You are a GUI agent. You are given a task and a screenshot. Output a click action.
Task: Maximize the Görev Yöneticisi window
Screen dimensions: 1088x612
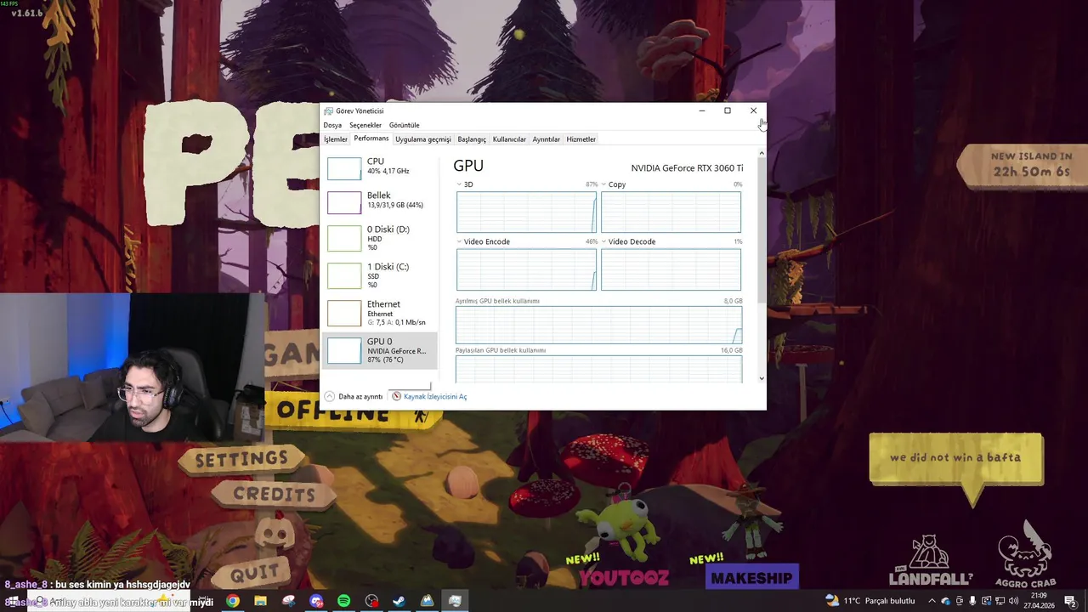coord(728,110)
